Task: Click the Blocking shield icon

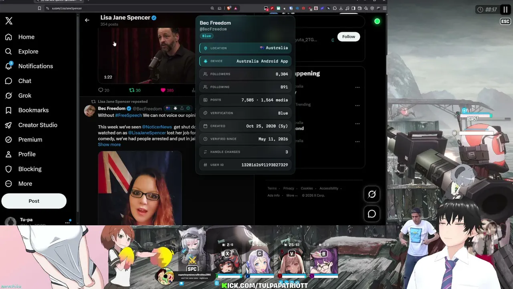Action: (8, 169)
